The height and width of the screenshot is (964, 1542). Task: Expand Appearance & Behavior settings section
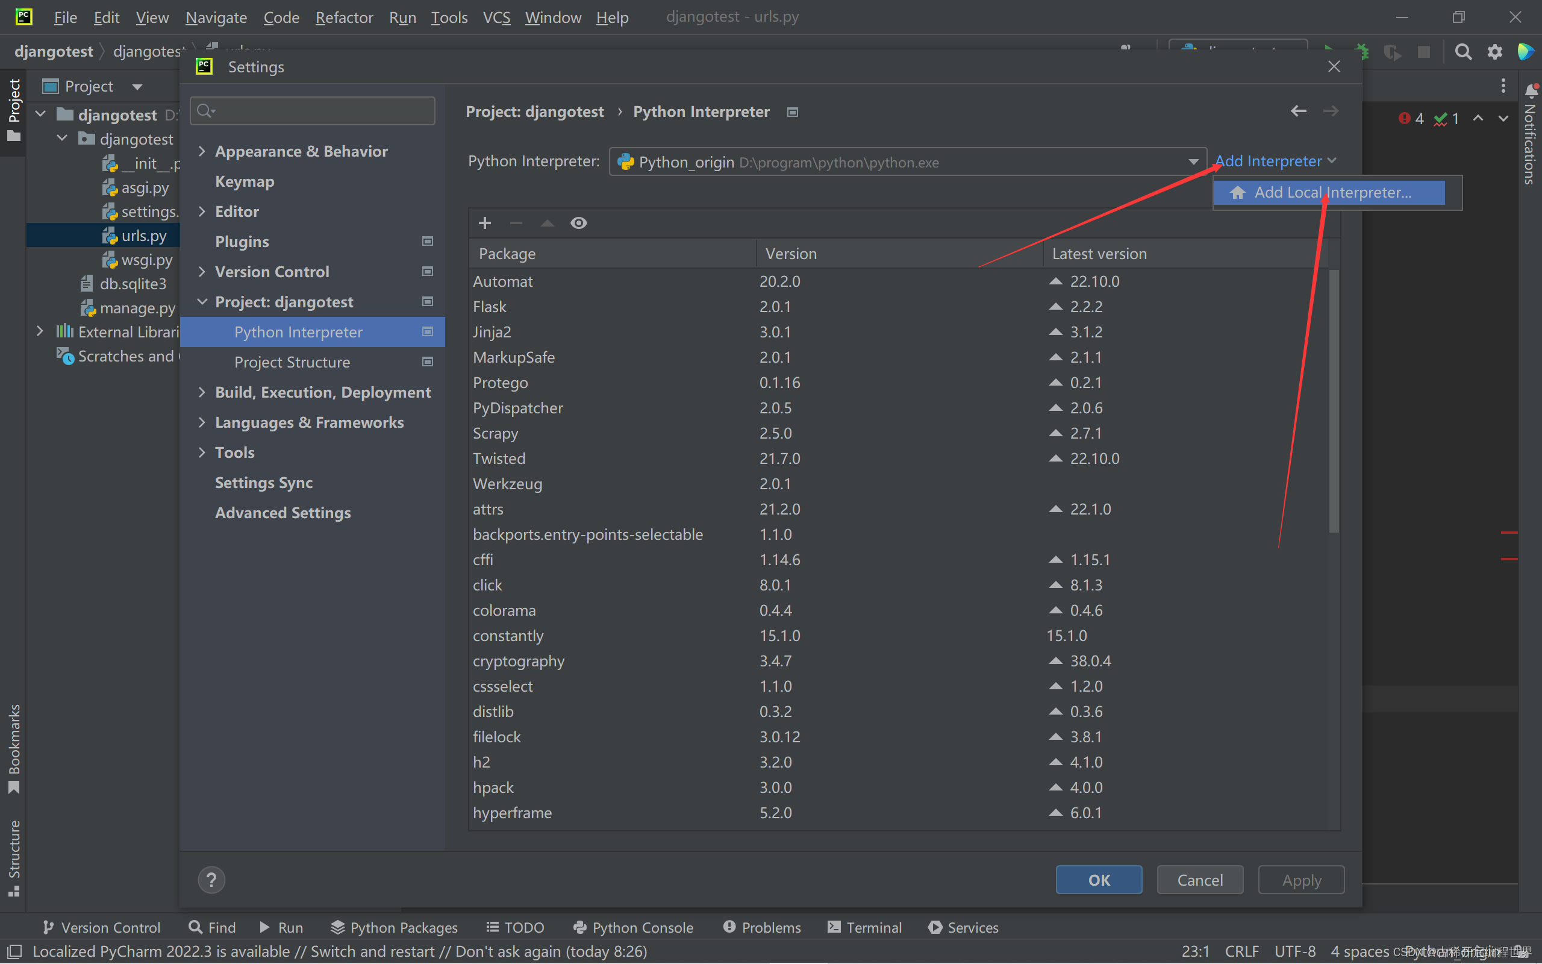coord(202,151)
